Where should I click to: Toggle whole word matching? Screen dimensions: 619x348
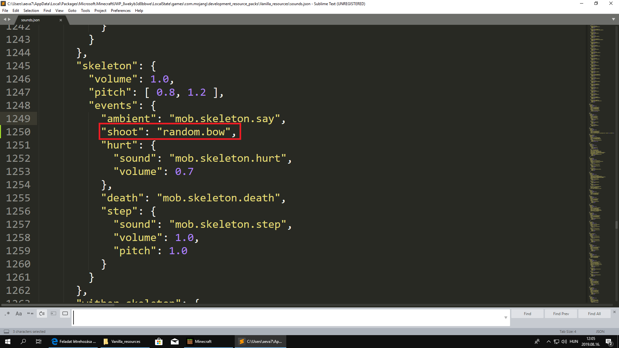30,314
